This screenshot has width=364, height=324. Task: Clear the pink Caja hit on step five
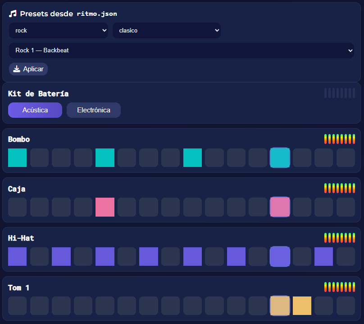pyautogui.click(x=105, y=207)
